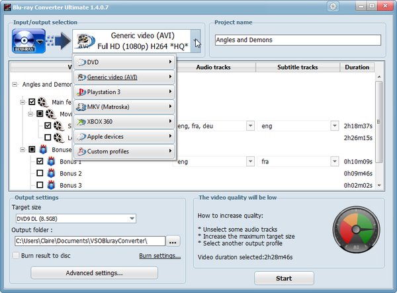
Task: Open Advanced settings
Action: coord(94,272)
